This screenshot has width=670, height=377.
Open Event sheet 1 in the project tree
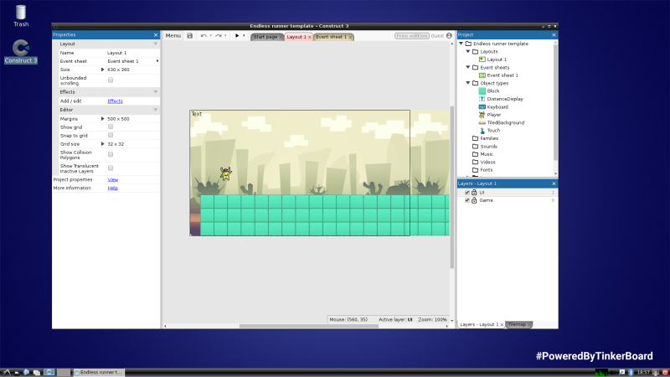coord(502,75)
